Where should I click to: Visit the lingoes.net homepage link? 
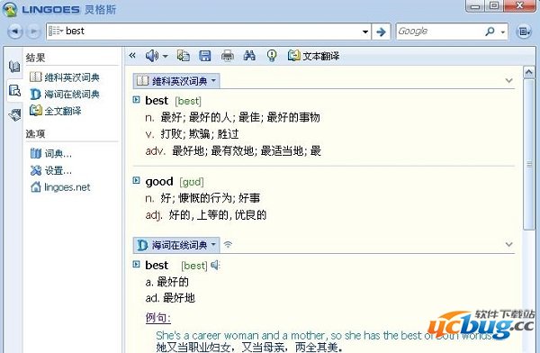[x=60, y=187]
